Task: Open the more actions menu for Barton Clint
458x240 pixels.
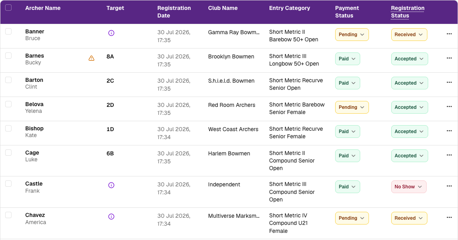Action: click(x=449, y=82)
